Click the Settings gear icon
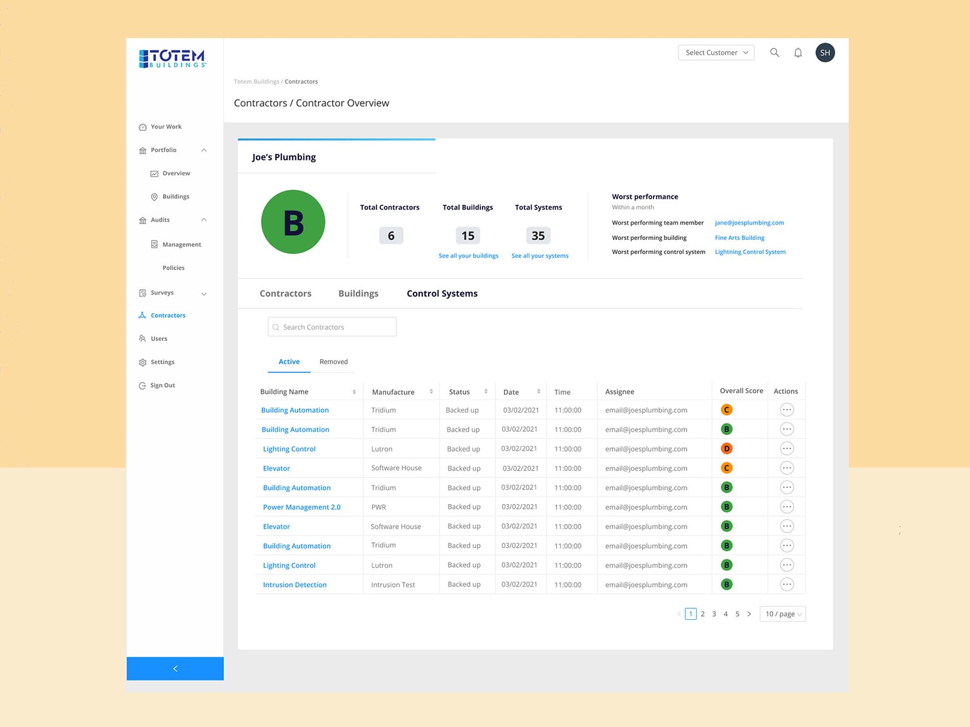This screenshot has width=970, height=727. pos(142,362)
